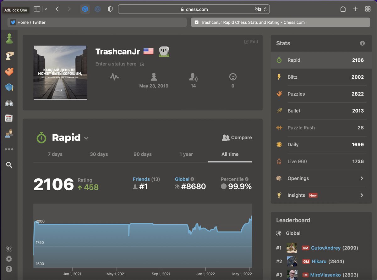The image size is (377, 280).
Task: Toggle the light/dark UI theme icon
Action: pyautogui.click(x=9, y=249)
